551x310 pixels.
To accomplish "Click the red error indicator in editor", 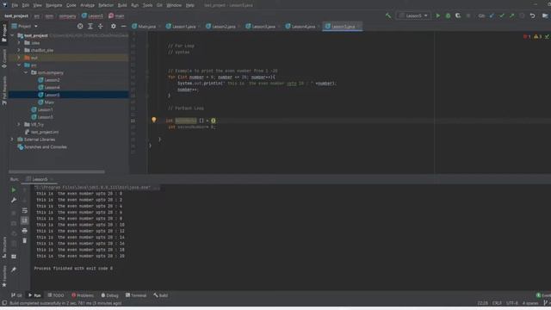I will point(527,36).
